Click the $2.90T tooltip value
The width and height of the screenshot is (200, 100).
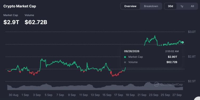pos(172,57)
